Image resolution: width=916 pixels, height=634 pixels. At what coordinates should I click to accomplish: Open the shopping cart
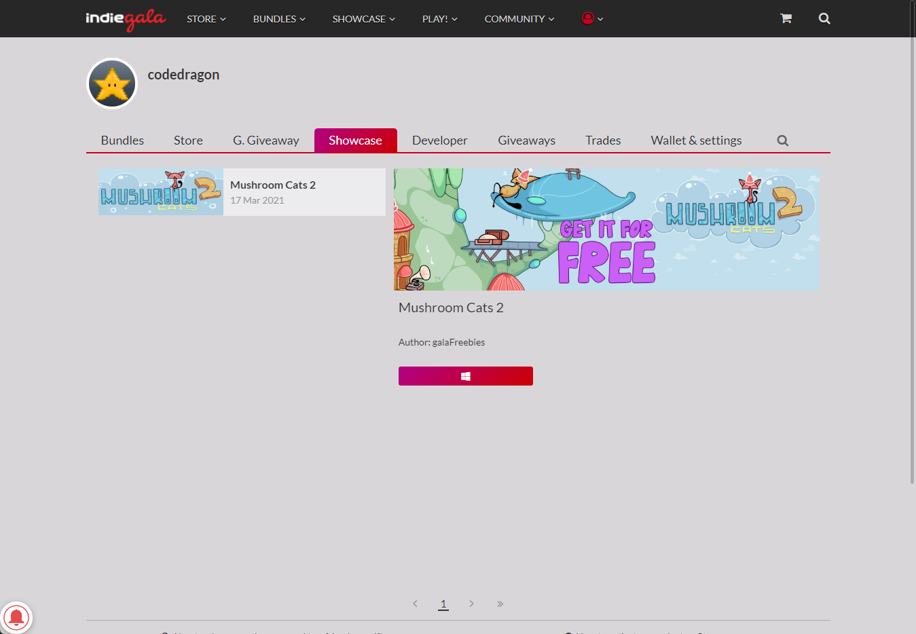pyautogui.click(x=786, y=19)
